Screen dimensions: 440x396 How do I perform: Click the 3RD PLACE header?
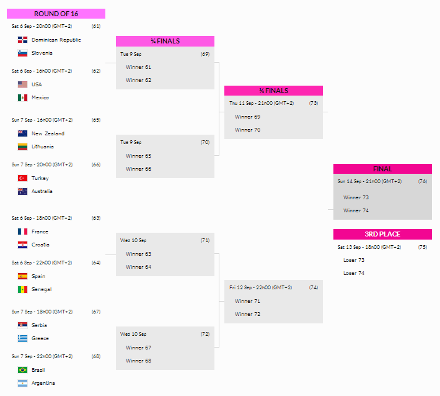(382, 234)
